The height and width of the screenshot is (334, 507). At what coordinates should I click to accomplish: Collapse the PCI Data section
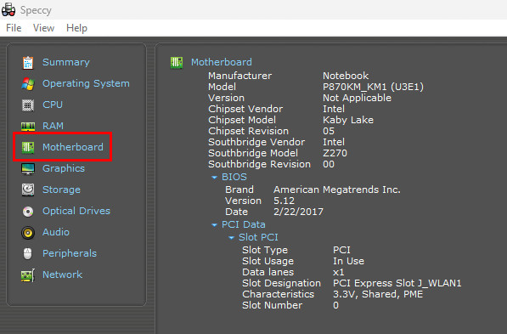(214, 225)
